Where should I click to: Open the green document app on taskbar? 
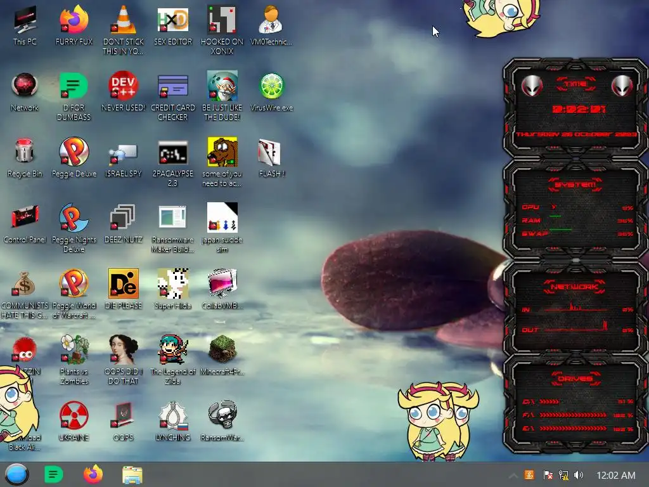[x=53, y=474]
